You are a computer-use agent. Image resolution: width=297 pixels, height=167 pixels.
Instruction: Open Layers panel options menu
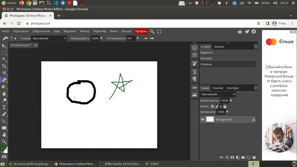tap(256, 88)
